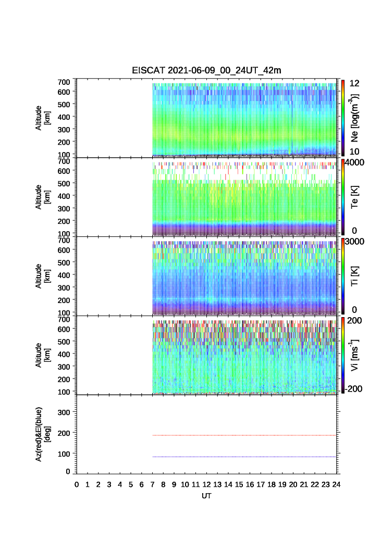Click inside the Ti ion temperature panel
369x553 pixels.
click(244, 276)
